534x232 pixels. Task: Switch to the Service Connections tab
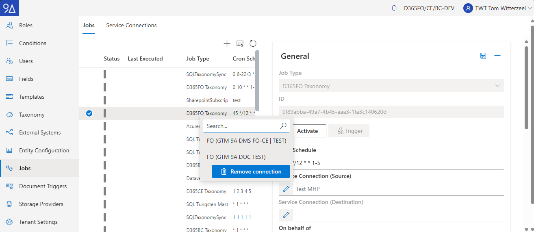(x=131, y=25)
